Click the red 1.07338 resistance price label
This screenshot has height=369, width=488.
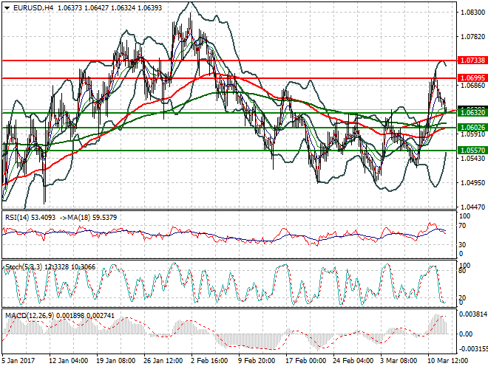(472, 61)
